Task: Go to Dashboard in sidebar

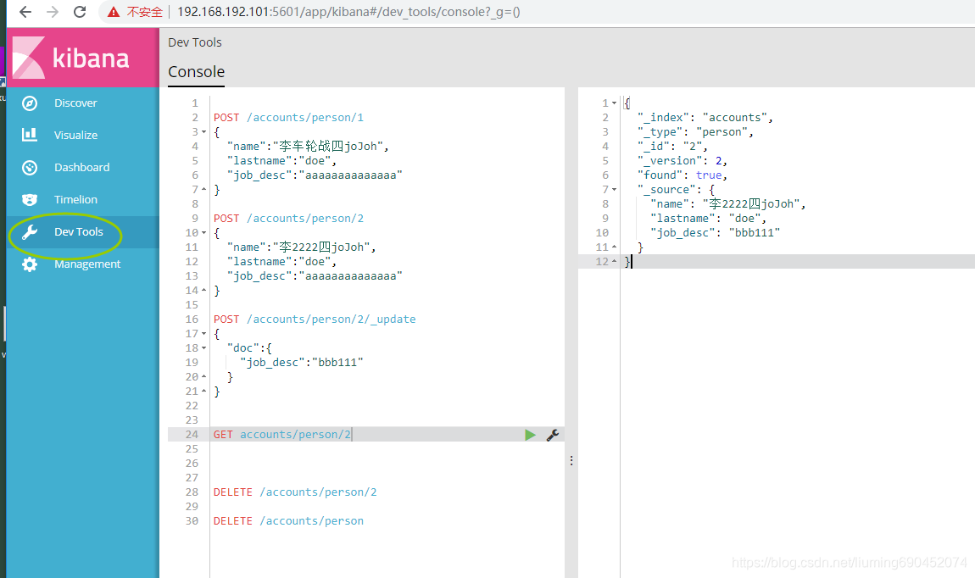Action: [x=81, y=167]
